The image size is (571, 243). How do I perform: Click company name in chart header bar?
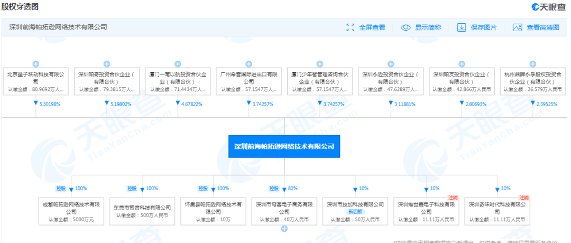[58, 27]
